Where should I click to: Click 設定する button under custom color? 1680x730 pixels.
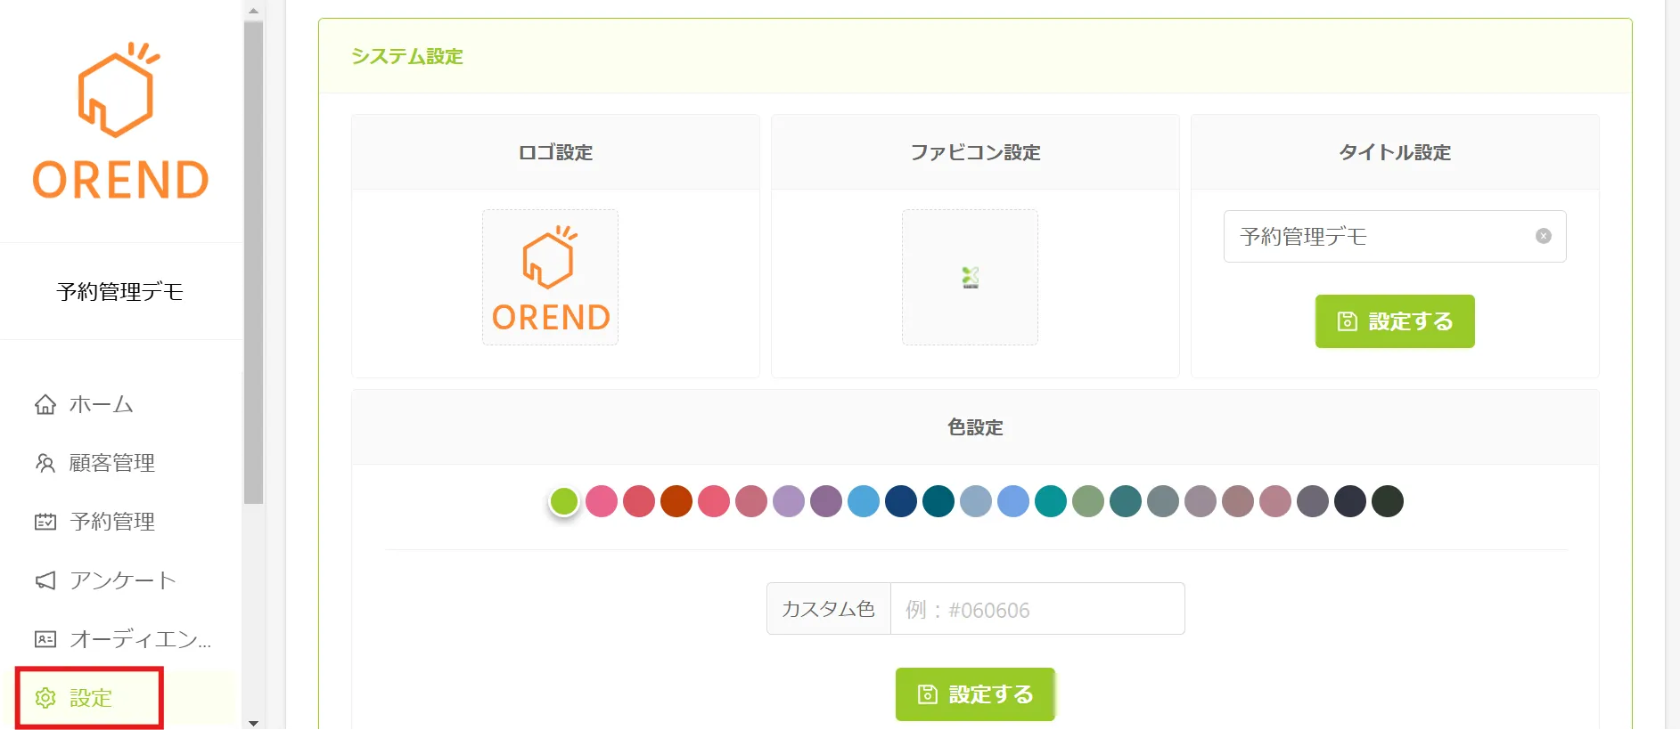[x=975, y=694]
